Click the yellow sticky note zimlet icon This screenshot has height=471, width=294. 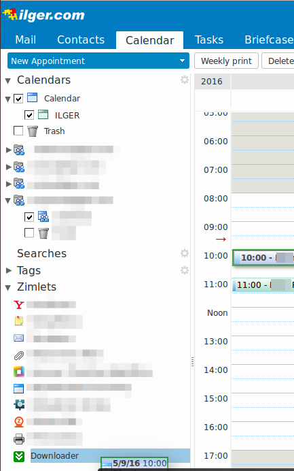tap(19, 321)
